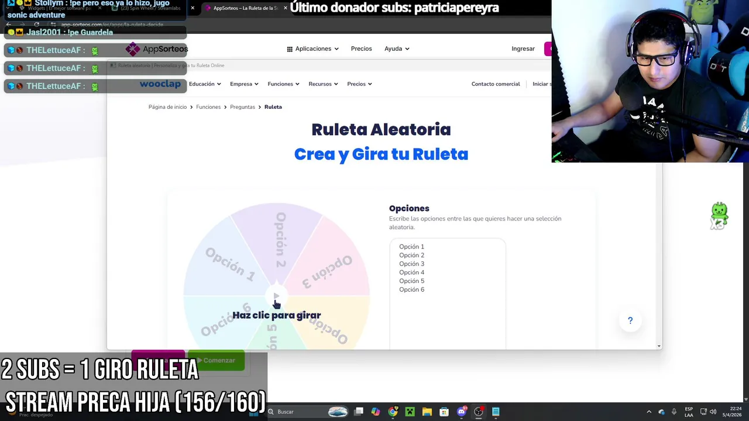
Task: Click the AppSorteos logo
Action: click(x=157, y=49)
